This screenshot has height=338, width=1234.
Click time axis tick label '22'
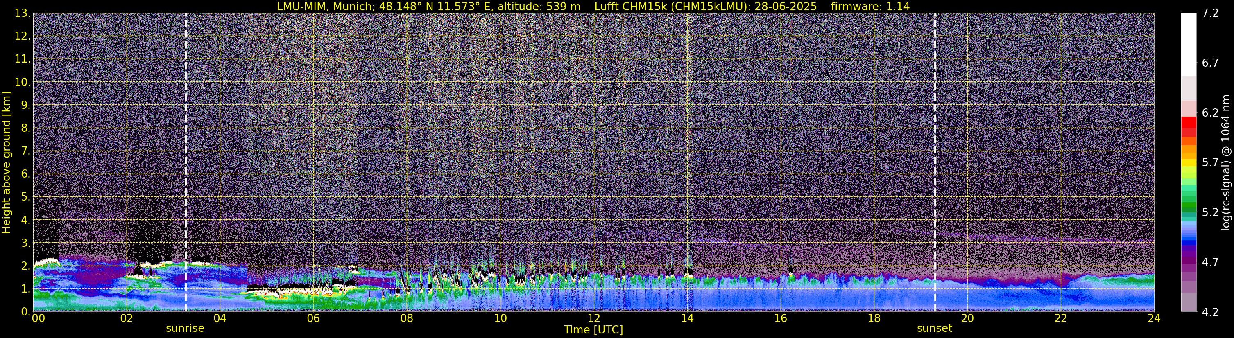(1061, 318)
